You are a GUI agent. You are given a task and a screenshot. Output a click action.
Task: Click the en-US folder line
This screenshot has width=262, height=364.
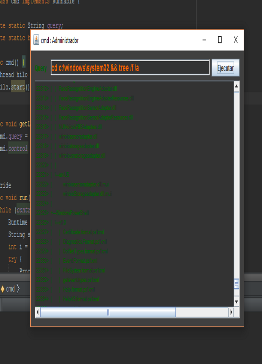(62, 175)
